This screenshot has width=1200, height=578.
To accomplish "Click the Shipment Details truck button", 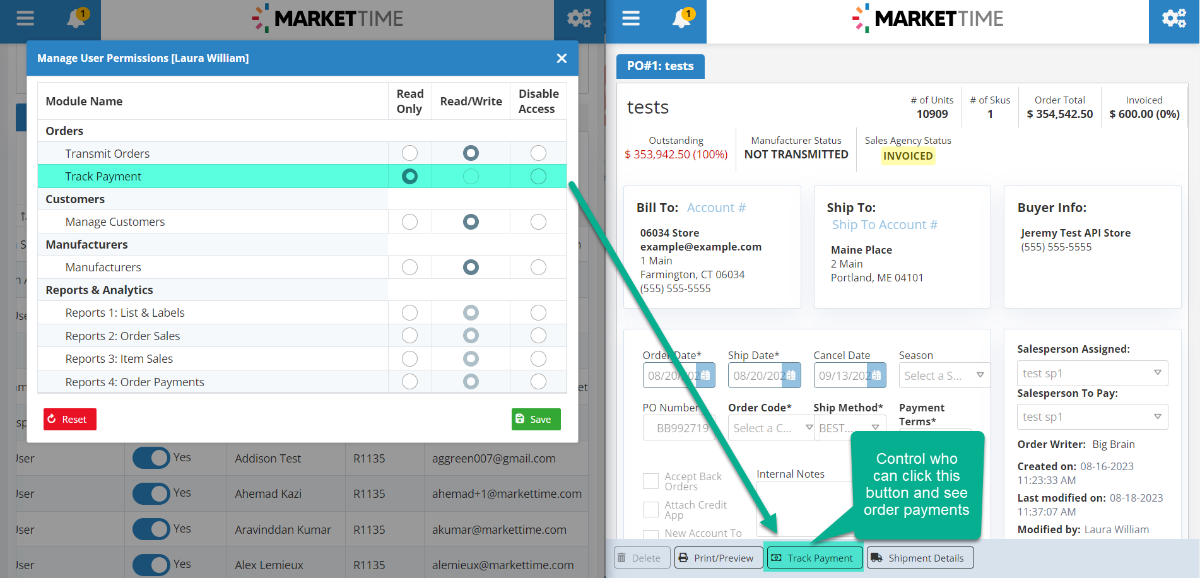I will coord(919,558).
